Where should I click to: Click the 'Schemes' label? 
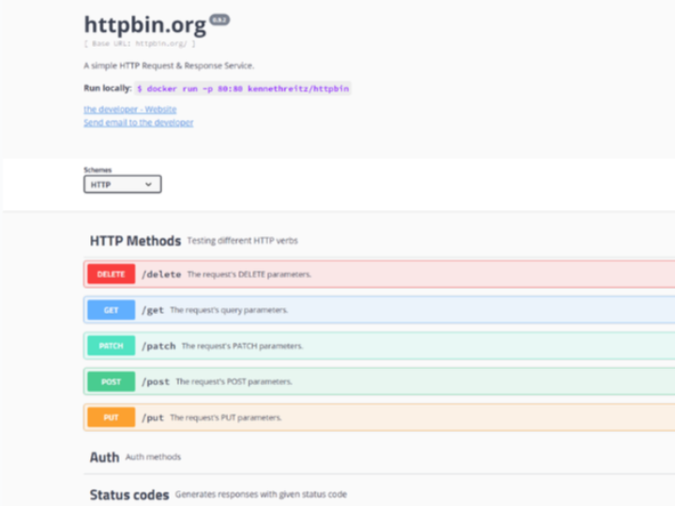pos(97,170)
